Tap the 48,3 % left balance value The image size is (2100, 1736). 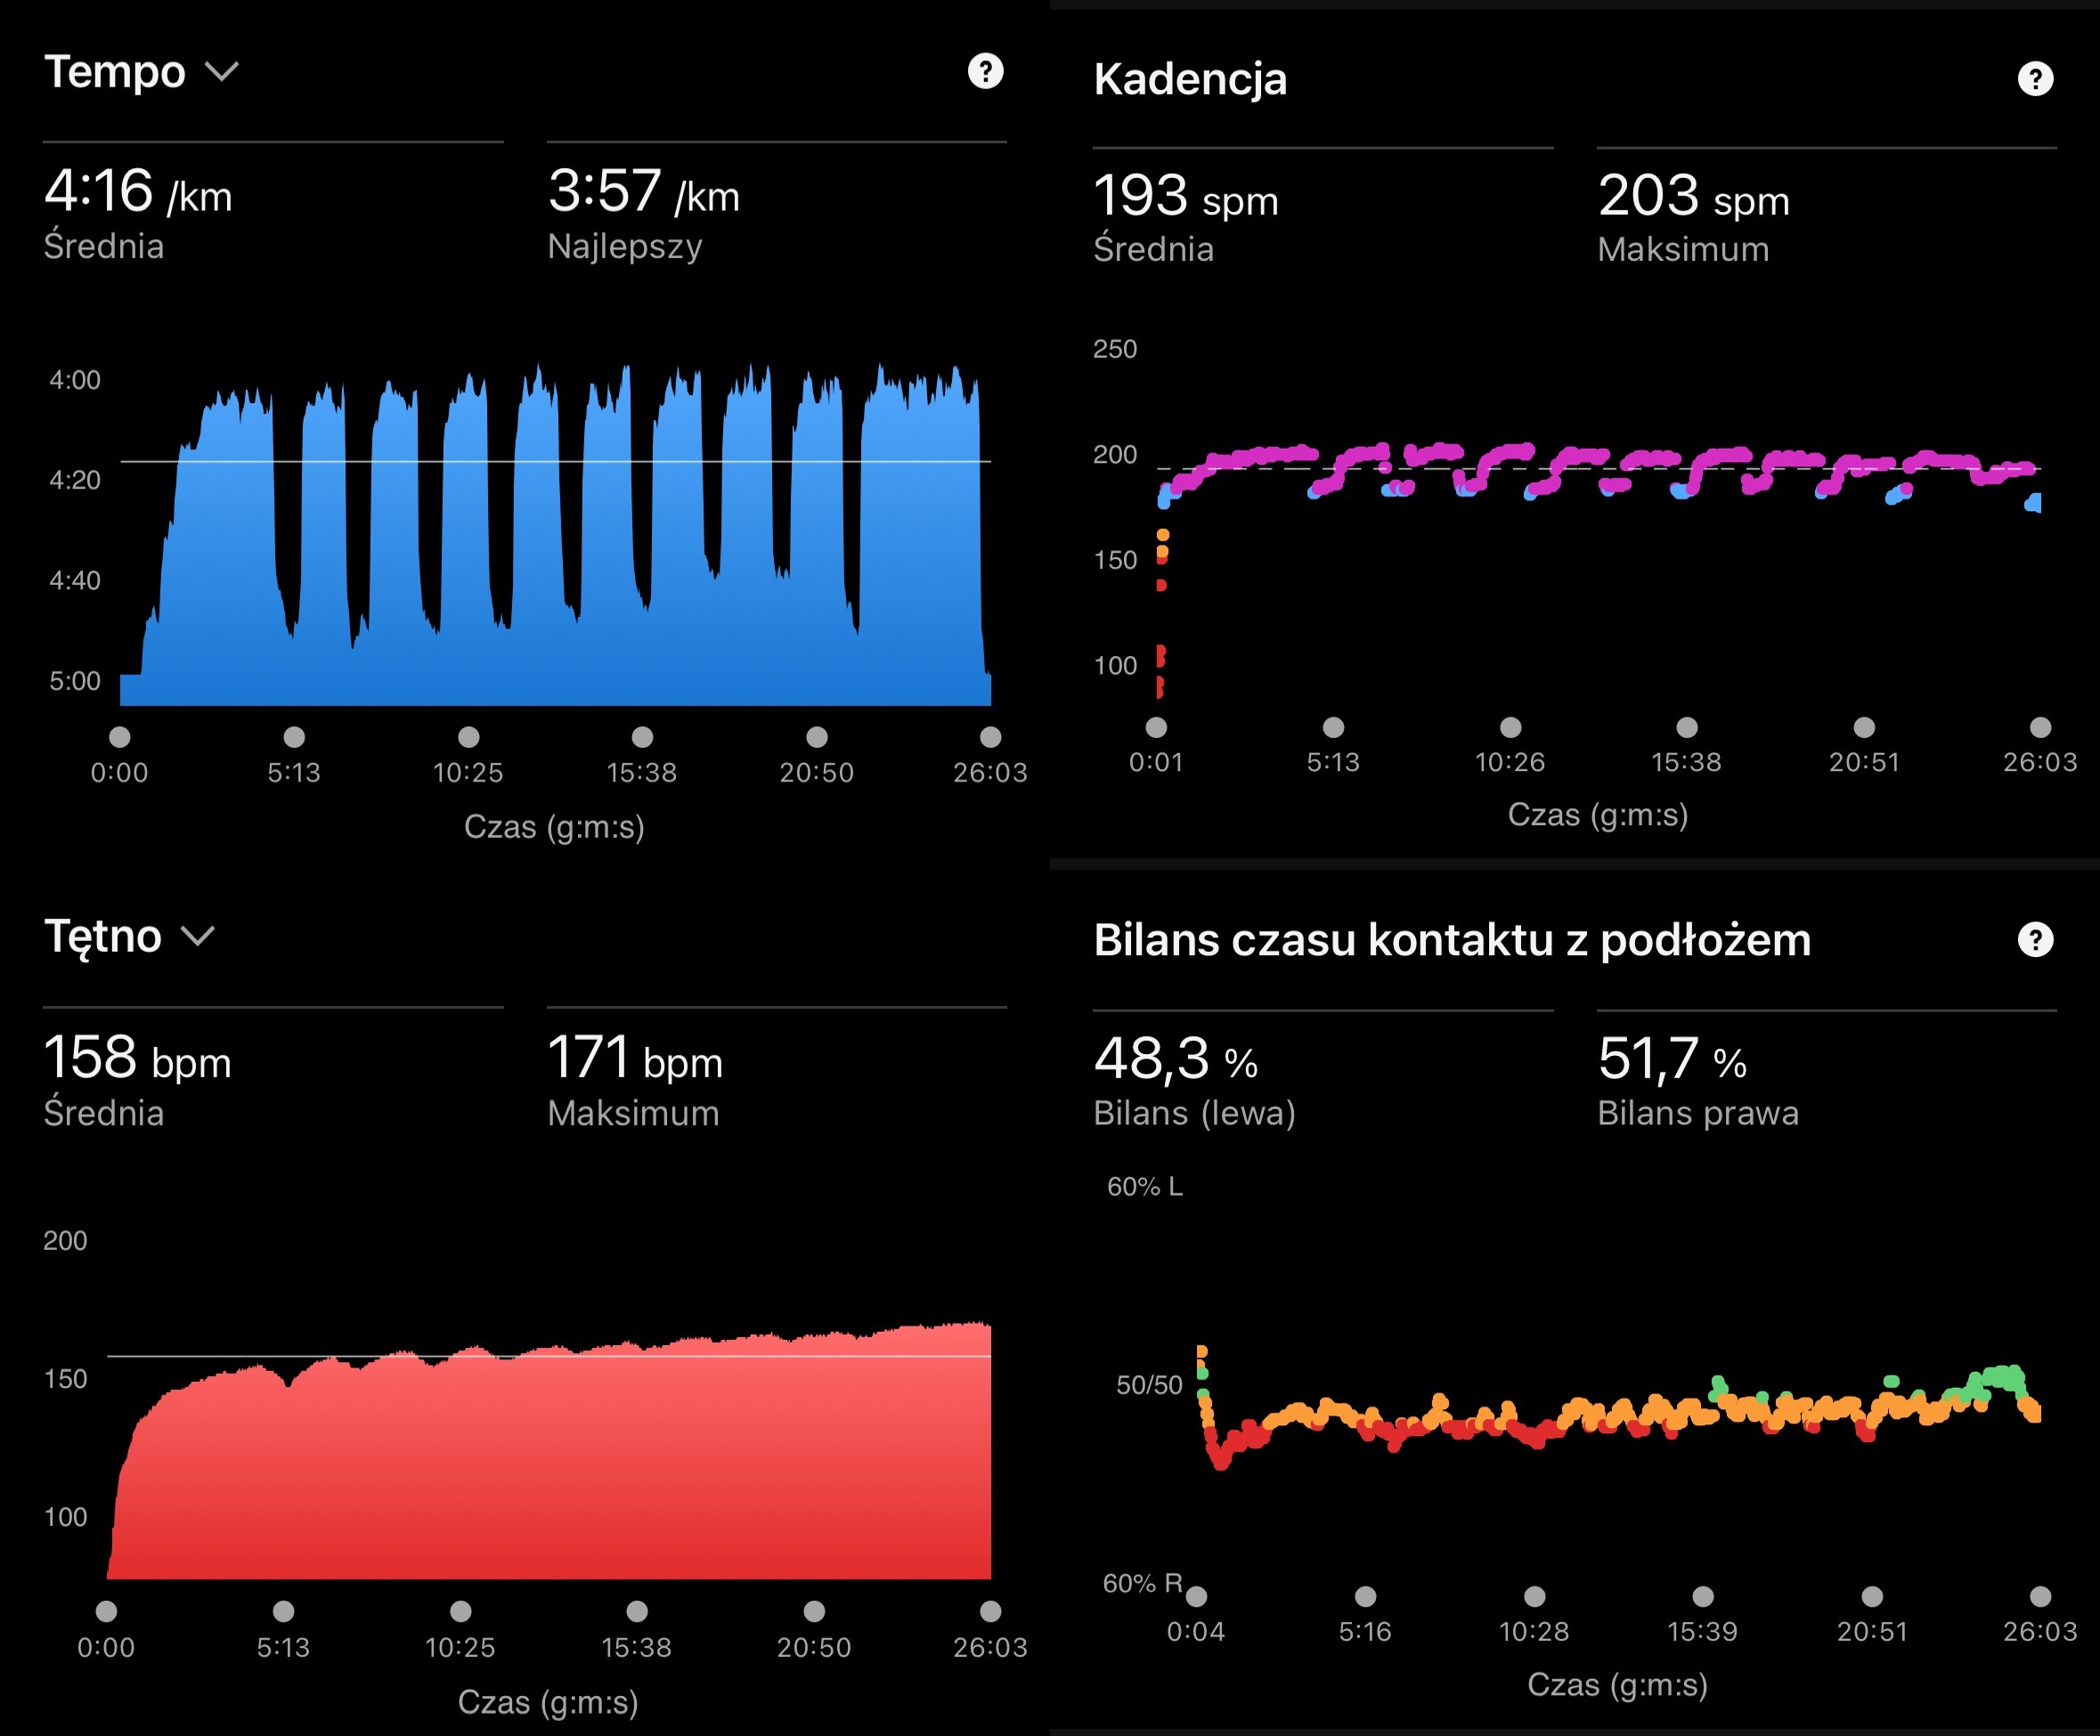click(1175, 1059)
